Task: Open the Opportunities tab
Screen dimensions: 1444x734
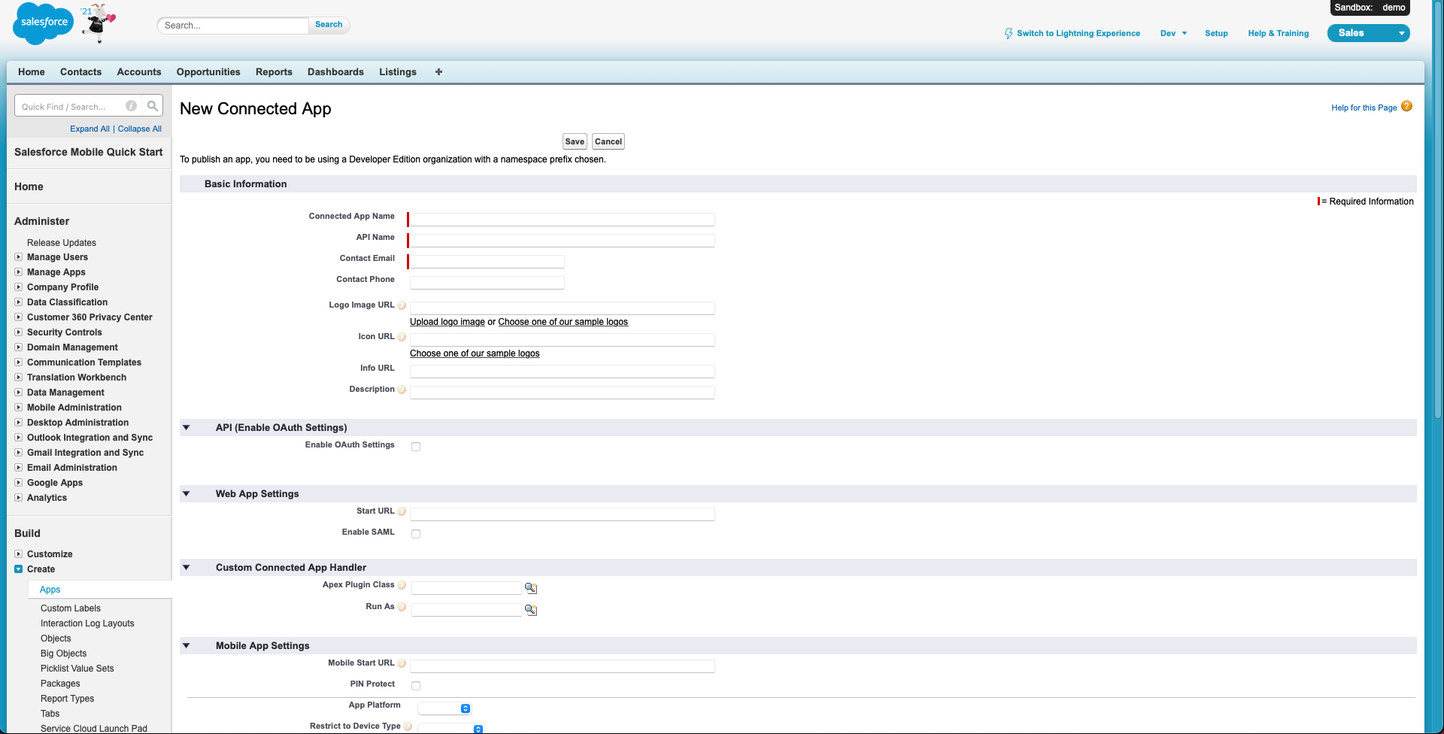Action: click(208, 72)
